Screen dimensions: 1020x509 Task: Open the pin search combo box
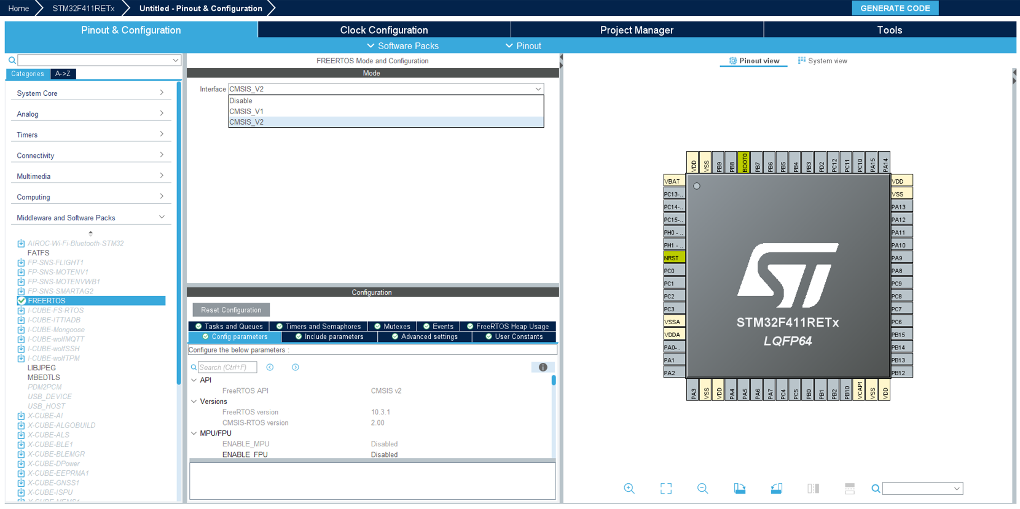pos(922,489)
